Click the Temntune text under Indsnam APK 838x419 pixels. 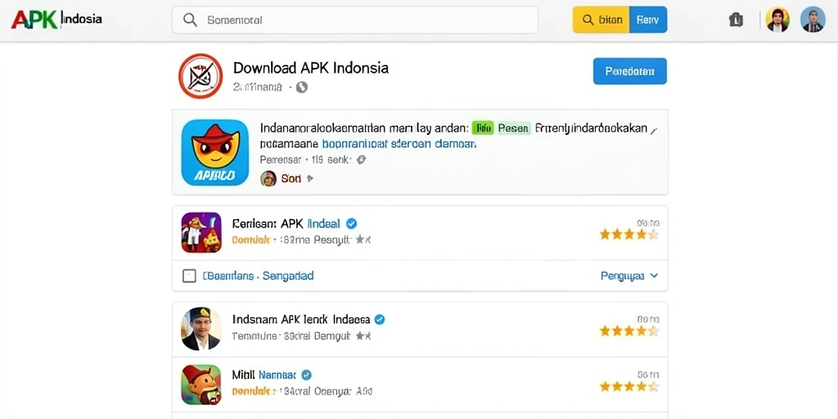tap(255, 336)
